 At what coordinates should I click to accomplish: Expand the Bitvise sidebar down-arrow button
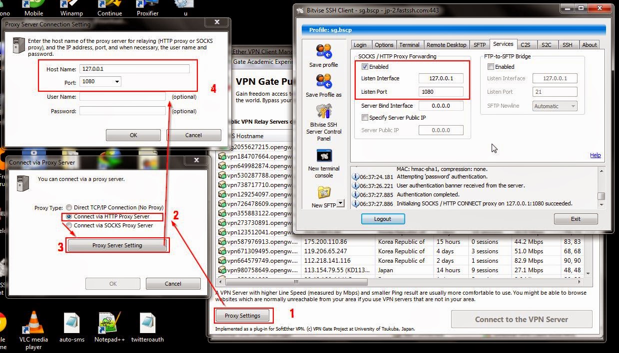pos(341,203)
